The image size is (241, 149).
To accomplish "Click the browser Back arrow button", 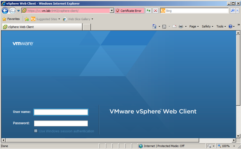I will [5, 11].
